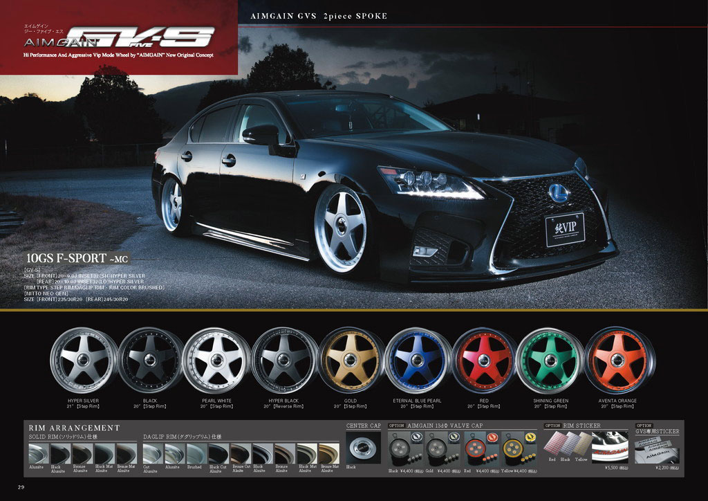Click the "SOLID RIM" section label
Image resolution: width=708 pixels, height=501 pixels.
(63, 437)
